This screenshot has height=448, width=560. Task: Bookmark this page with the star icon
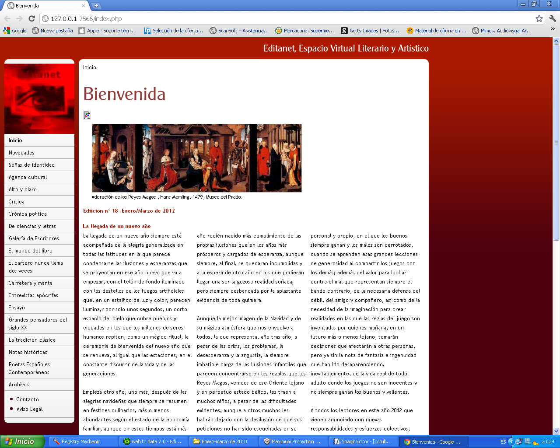[x=539, y=18]
